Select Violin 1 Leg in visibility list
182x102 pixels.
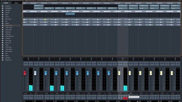point(9,25)
